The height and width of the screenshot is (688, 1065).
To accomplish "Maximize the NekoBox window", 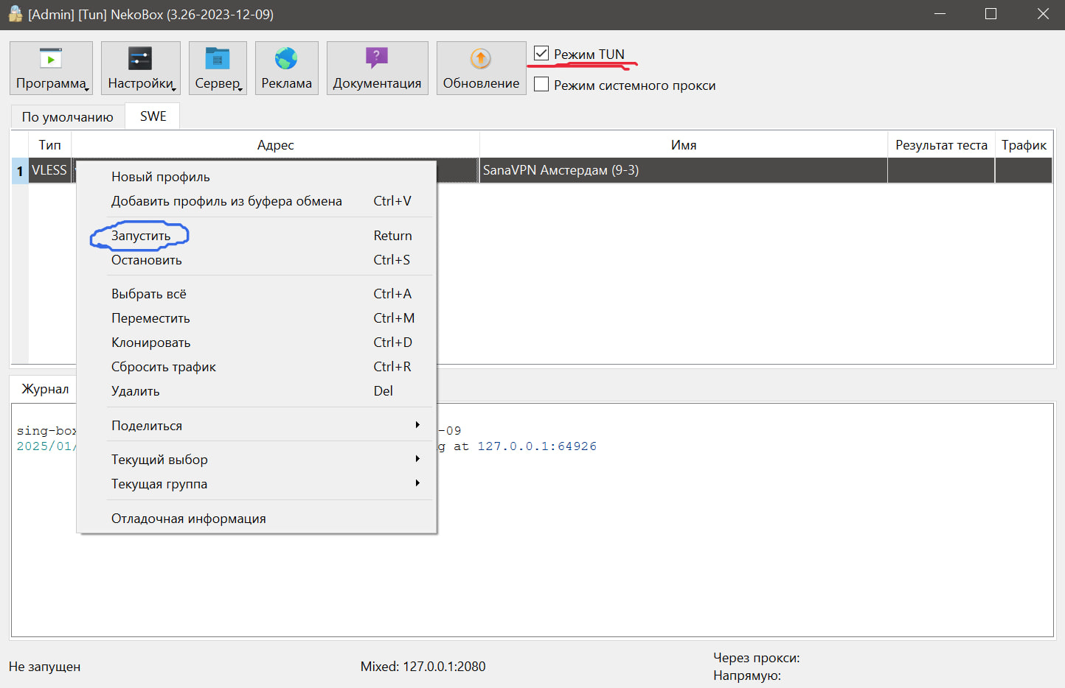I will (991, 14).
